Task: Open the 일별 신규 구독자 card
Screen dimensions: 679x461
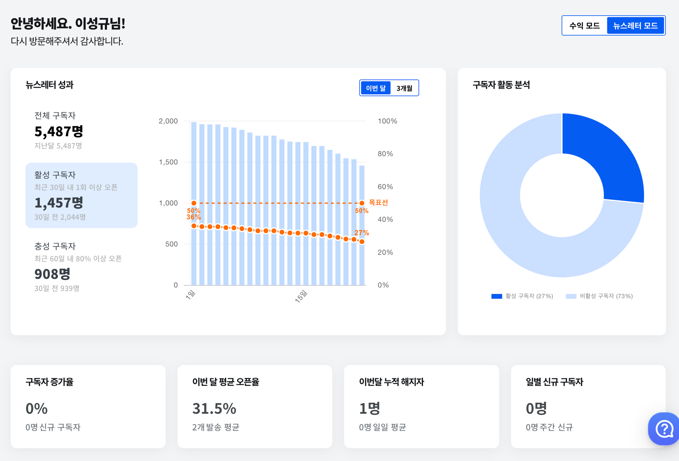Action: [588, 406]
